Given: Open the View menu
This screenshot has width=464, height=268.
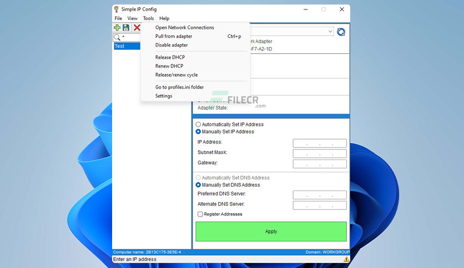Looking at the screenshot, I should pyautogui.click(x=132, y=18).
